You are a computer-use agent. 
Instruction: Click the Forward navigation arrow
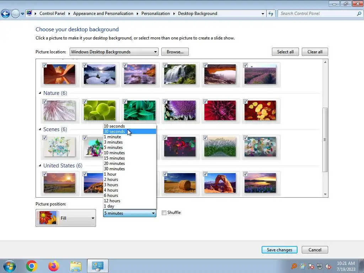[15, 14]
